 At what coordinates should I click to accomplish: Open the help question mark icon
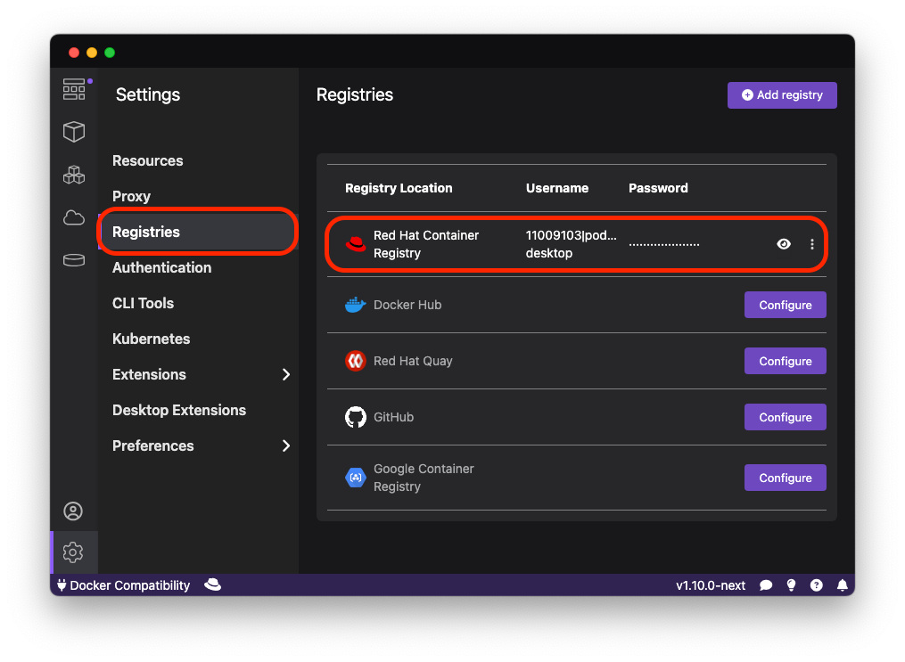(817, 586)
